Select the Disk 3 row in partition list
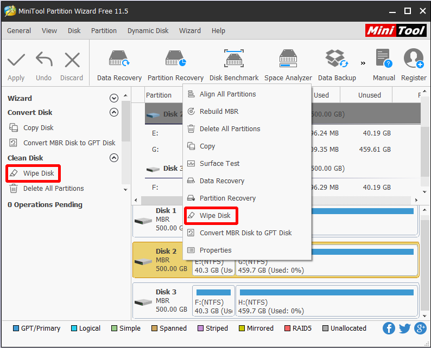This screenshot has width=431, height=348. pos(283,168)
